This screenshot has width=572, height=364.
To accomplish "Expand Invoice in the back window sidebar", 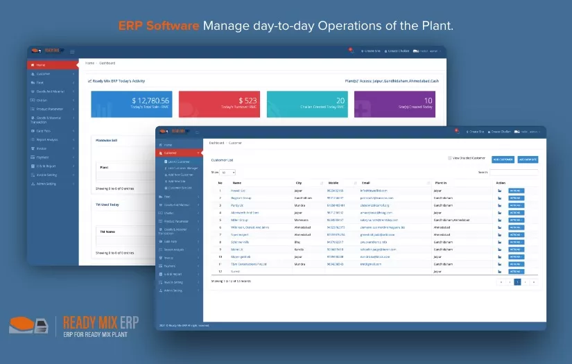I will pyautogui.click(x=53, y=148).
